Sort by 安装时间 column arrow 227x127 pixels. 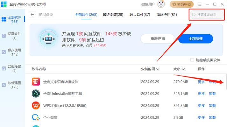pos(158,69)
